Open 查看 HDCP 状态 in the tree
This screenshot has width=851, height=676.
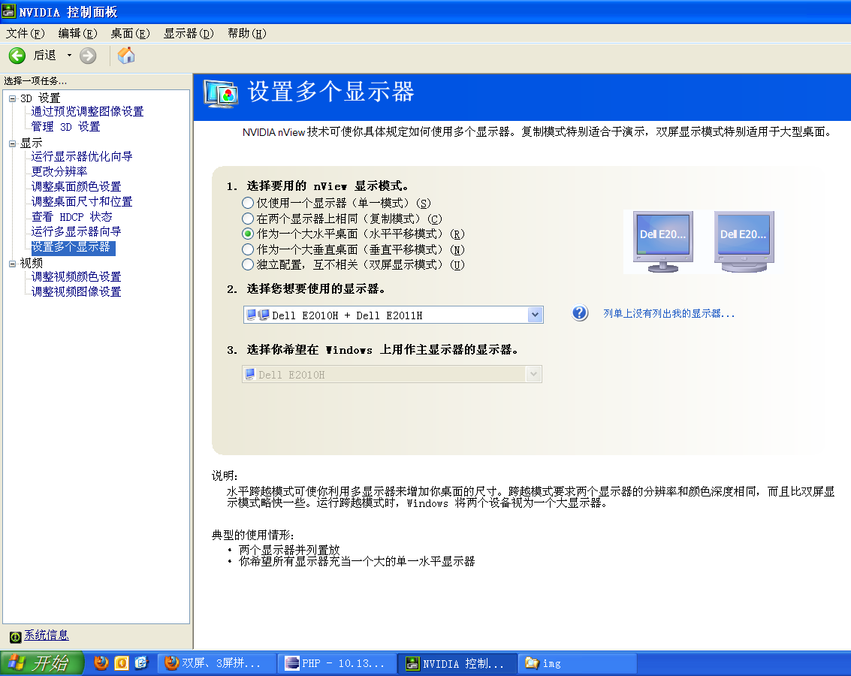pos(71,217)
